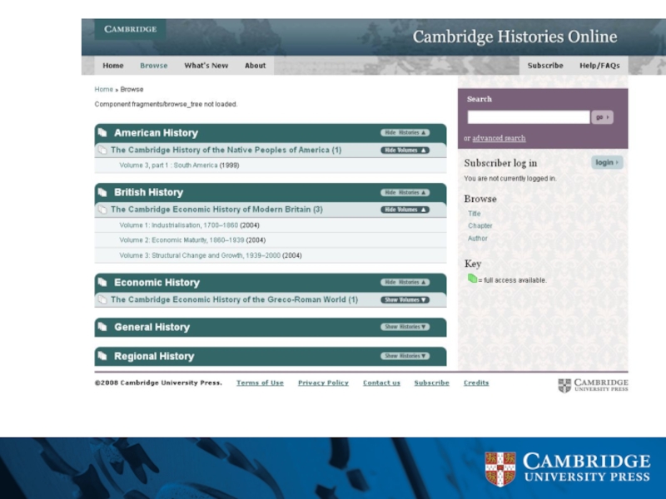Click into the search text field
666x499 pixels.
coord(529,117)
